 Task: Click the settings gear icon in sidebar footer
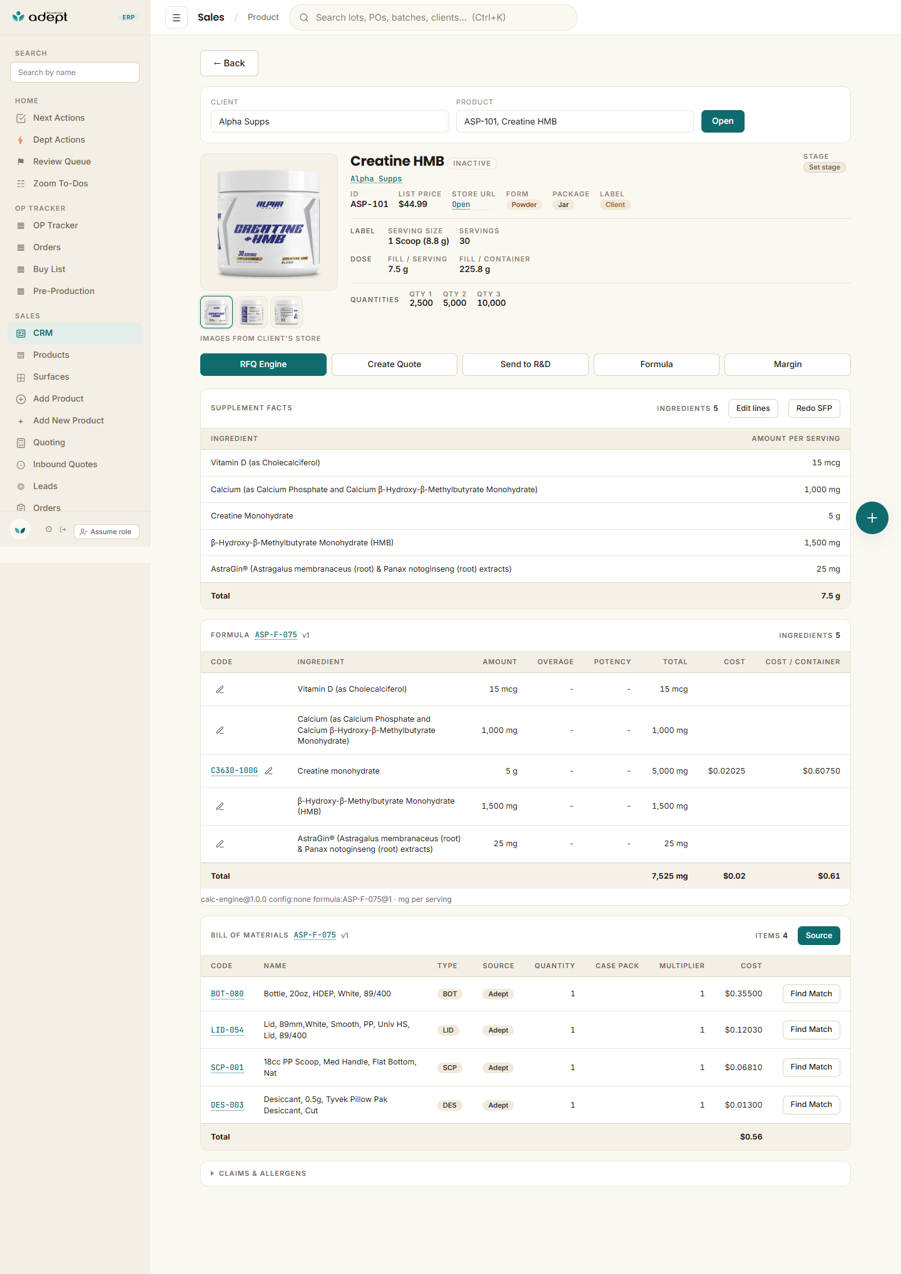click(x=49, y=530)
